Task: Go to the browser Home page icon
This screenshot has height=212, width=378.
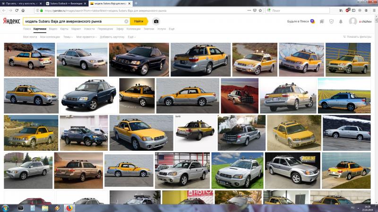Action: 23,10
